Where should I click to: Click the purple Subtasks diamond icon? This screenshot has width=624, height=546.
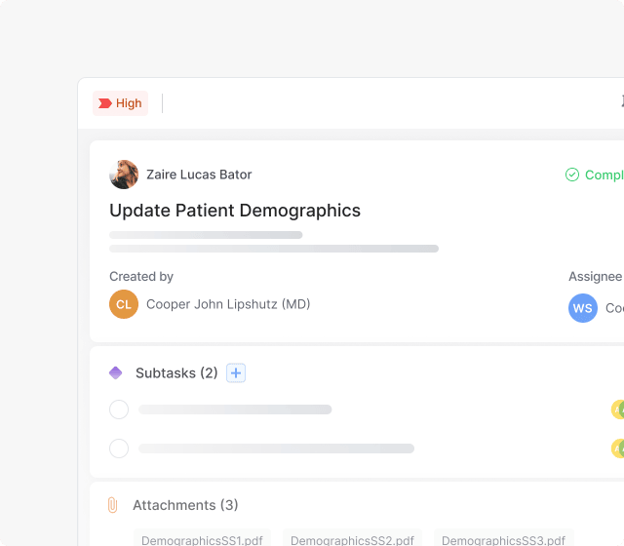(x=116, y=372)
